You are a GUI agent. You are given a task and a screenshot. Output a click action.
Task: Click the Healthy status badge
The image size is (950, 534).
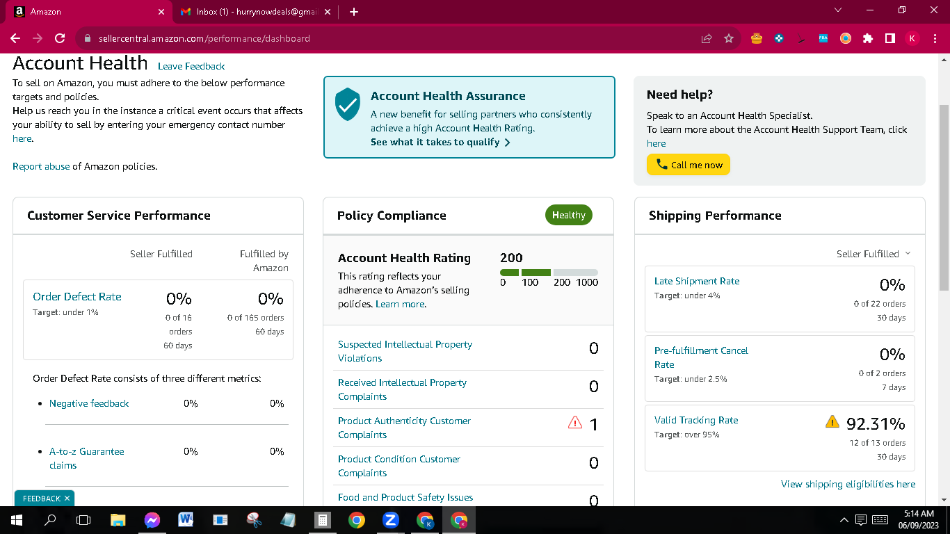[x=569, y=216]
